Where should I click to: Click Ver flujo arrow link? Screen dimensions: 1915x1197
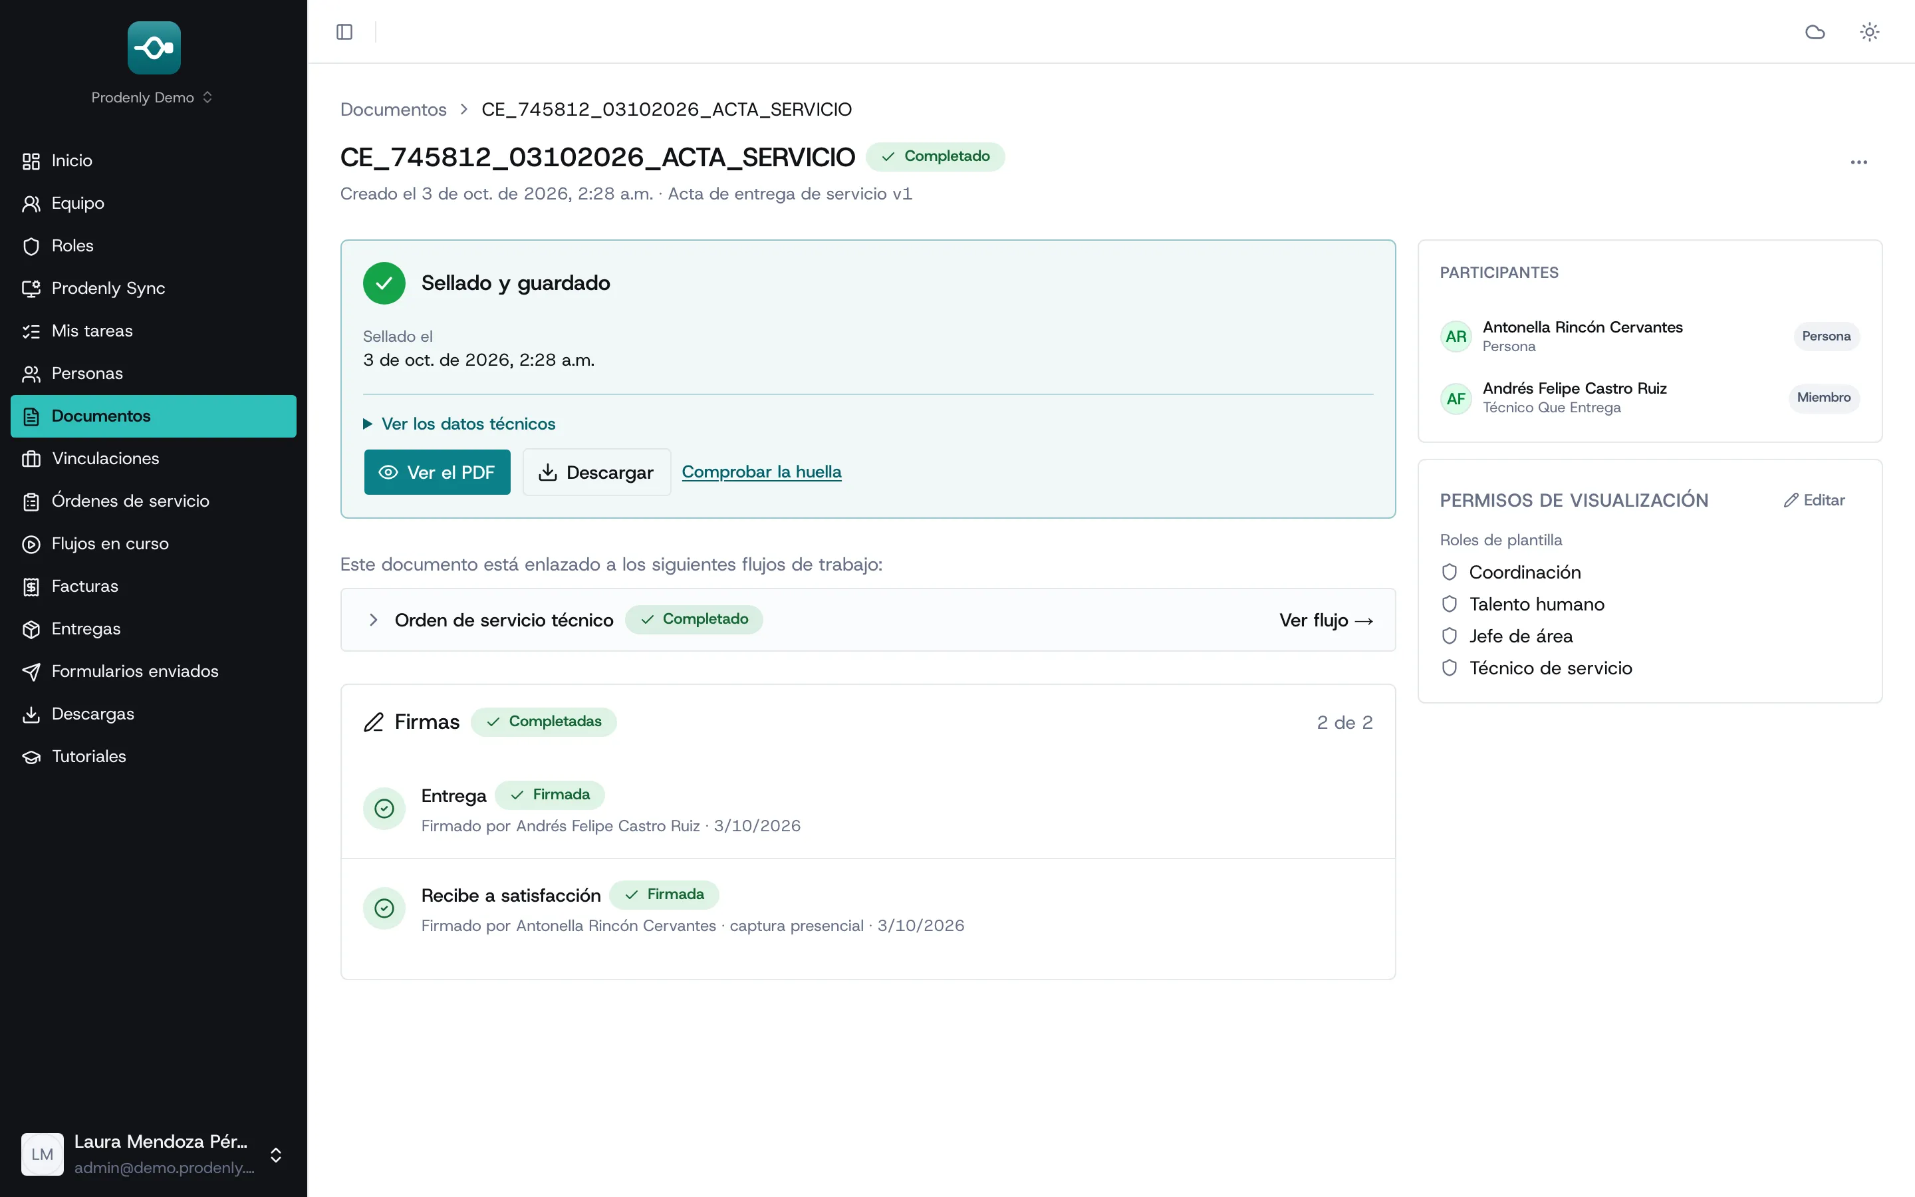tap(1325, 620)
